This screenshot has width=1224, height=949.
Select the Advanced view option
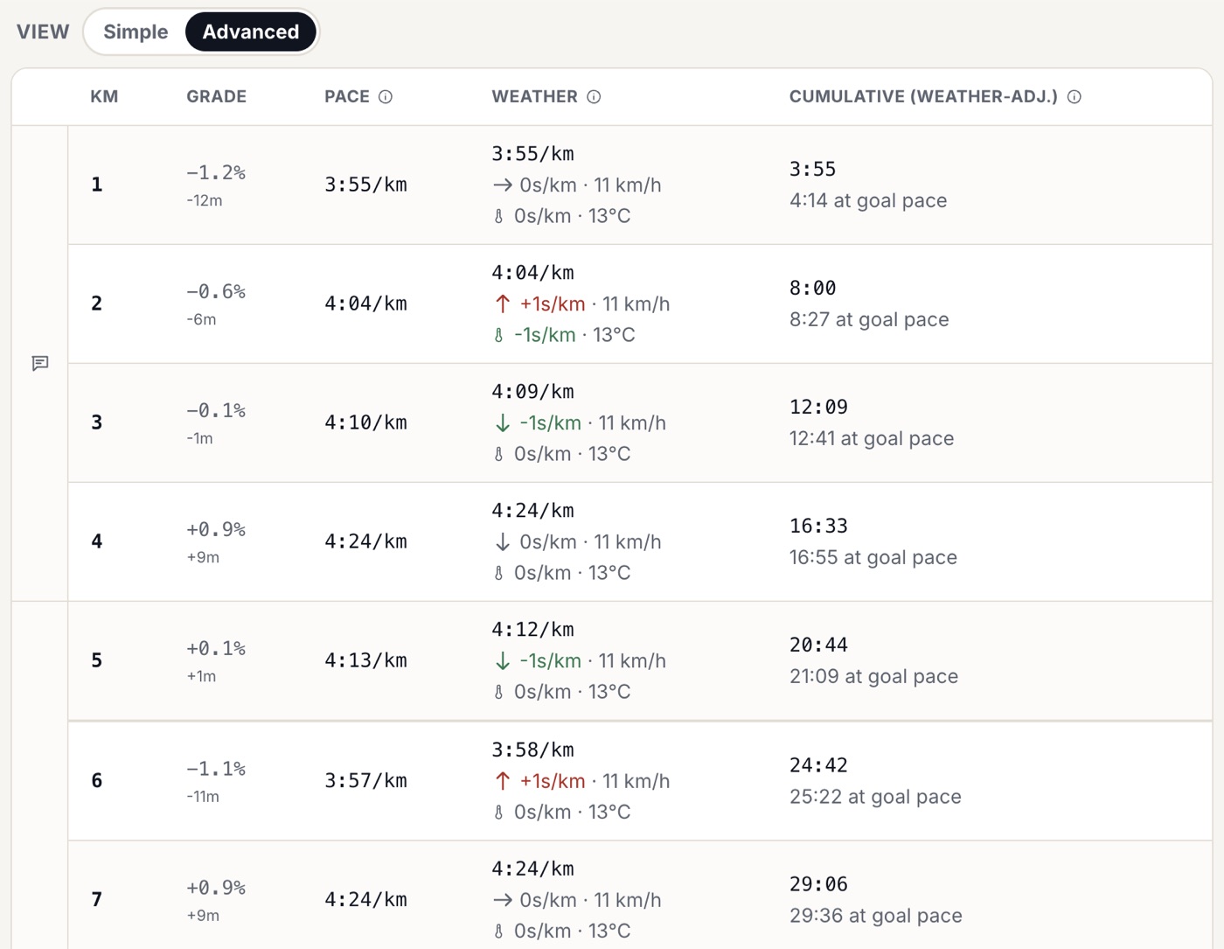[251, 31]
